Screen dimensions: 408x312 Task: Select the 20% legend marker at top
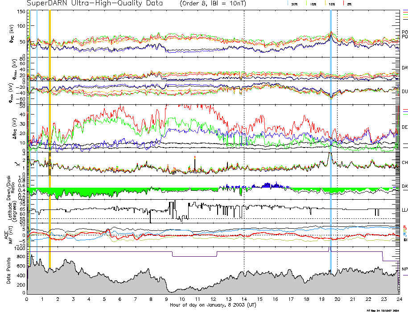(x=294, y=4)
